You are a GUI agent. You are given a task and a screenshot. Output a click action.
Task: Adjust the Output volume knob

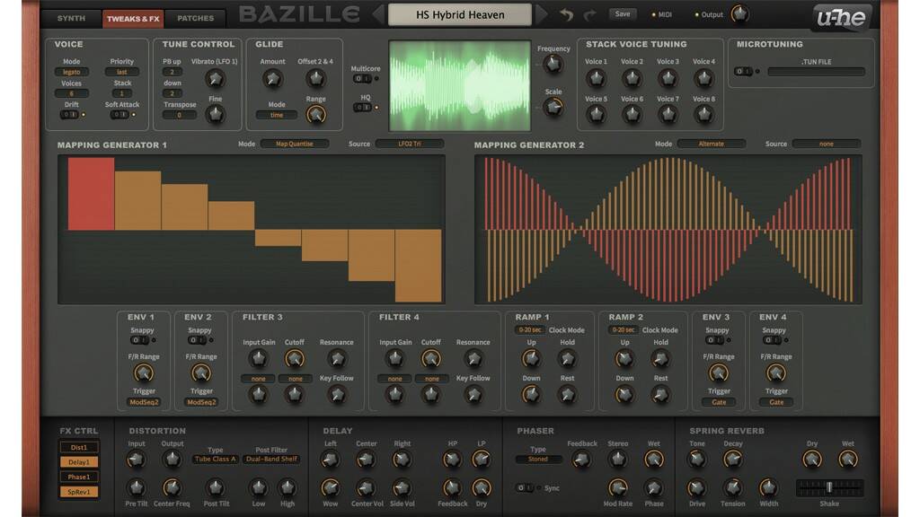pos(740,14)
